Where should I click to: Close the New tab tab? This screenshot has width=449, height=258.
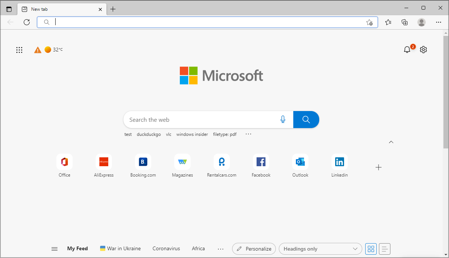100,9
